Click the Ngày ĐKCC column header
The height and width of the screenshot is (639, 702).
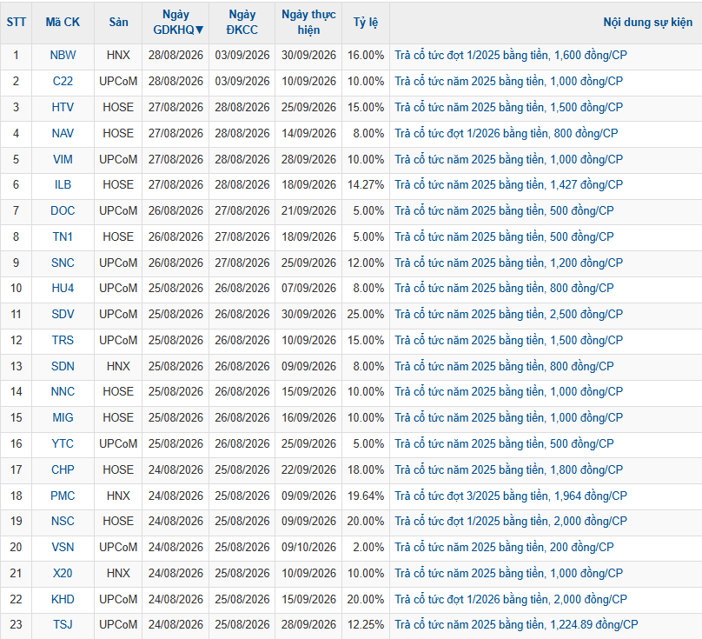tap(242, 22)
